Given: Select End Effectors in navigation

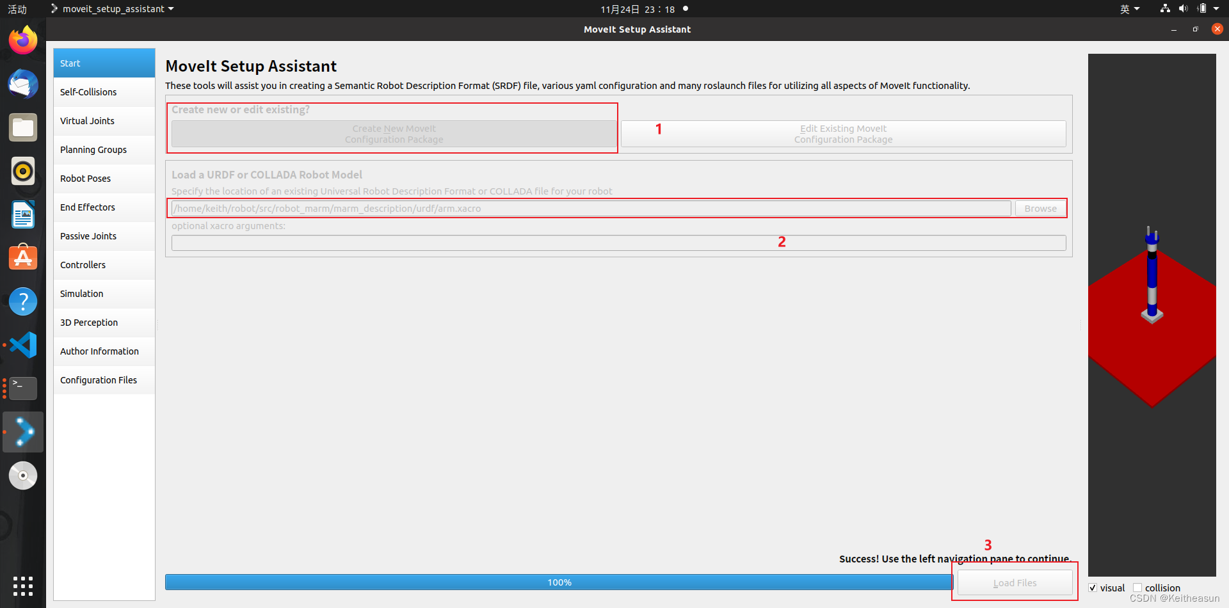Looking at the screenshot, I should 104,207.
